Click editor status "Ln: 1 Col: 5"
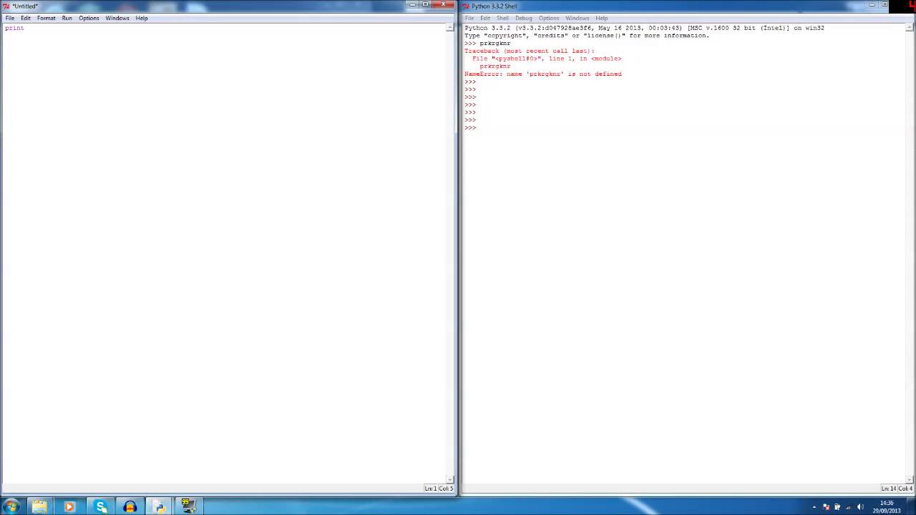Viewport: 916px width, 515px height. [439, 489]
